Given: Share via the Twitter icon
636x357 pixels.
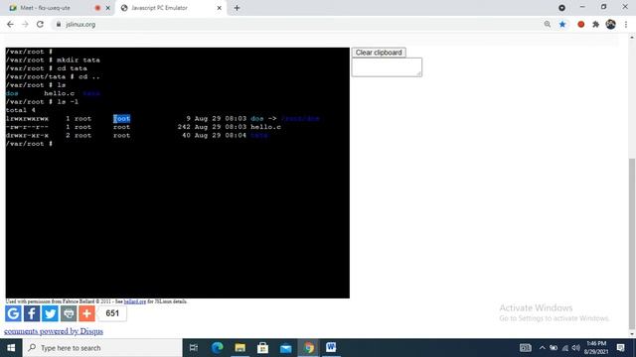Looking at the screenshot, I should pos(50,313).
